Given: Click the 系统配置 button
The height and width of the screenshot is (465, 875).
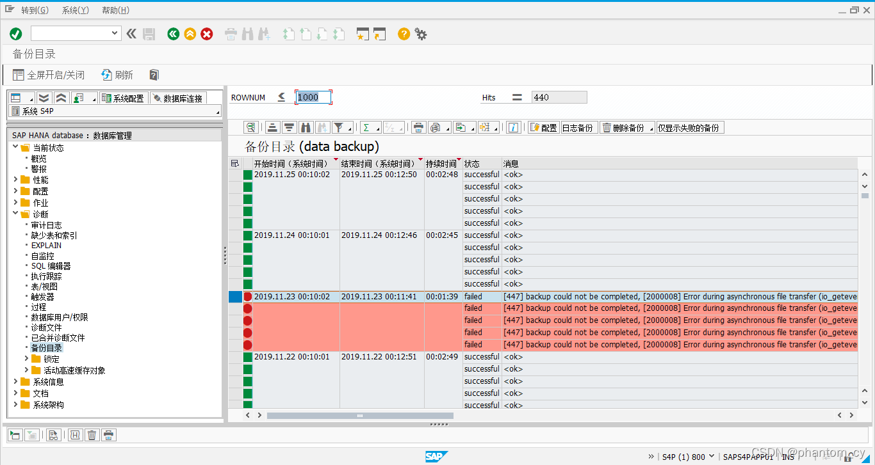Looking at the screenshot, I should click(x=124, y=98).
